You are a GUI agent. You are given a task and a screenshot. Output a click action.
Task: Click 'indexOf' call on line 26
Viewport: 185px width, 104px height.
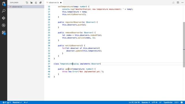[x=94, y=35]
